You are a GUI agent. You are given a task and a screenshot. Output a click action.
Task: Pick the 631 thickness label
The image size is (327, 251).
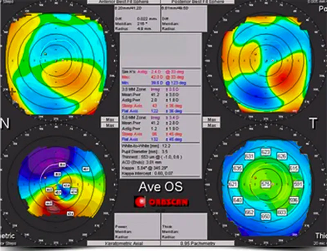[x=250, y=157]
